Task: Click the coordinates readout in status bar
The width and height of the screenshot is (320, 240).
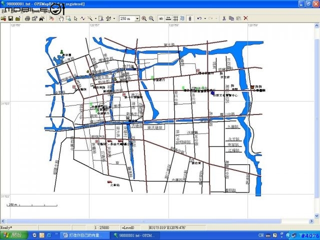Action: point(167,227)
